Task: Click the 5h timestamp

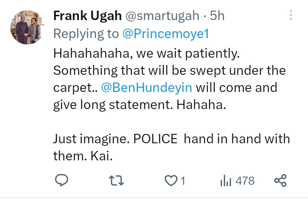Action: tap(217, 16)
